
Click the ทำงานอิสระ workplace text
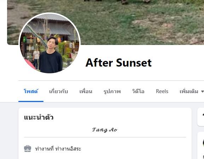68,149
